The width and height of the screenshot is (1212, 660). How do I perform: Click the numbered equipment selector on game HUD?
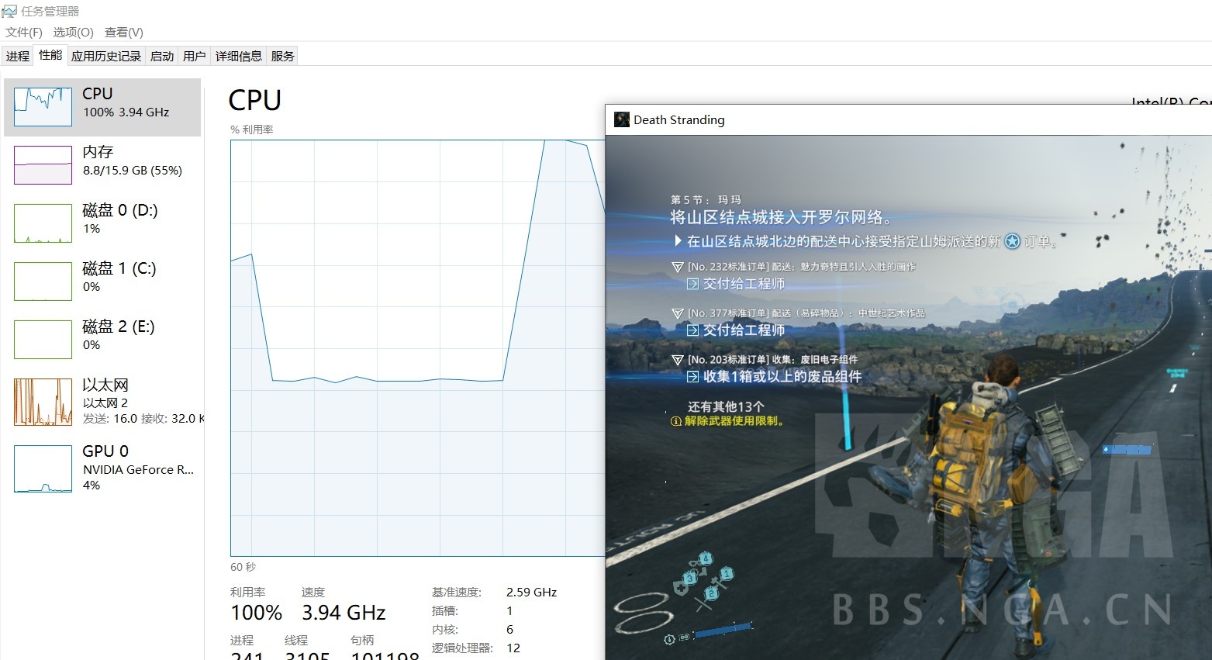[x=703, y=580]
